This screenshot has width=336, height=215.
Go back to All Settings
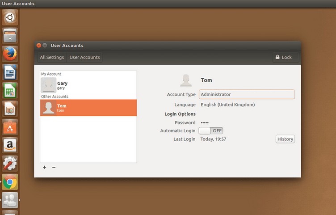(52, 57)
